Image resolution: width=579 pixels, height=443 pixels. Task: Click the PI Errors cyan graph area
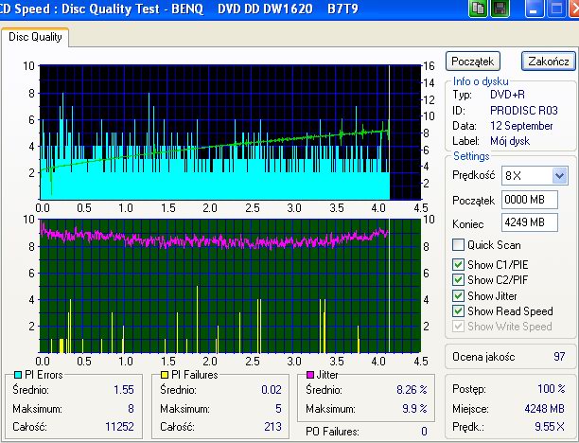pyautogui.click(x=231, y=133)
